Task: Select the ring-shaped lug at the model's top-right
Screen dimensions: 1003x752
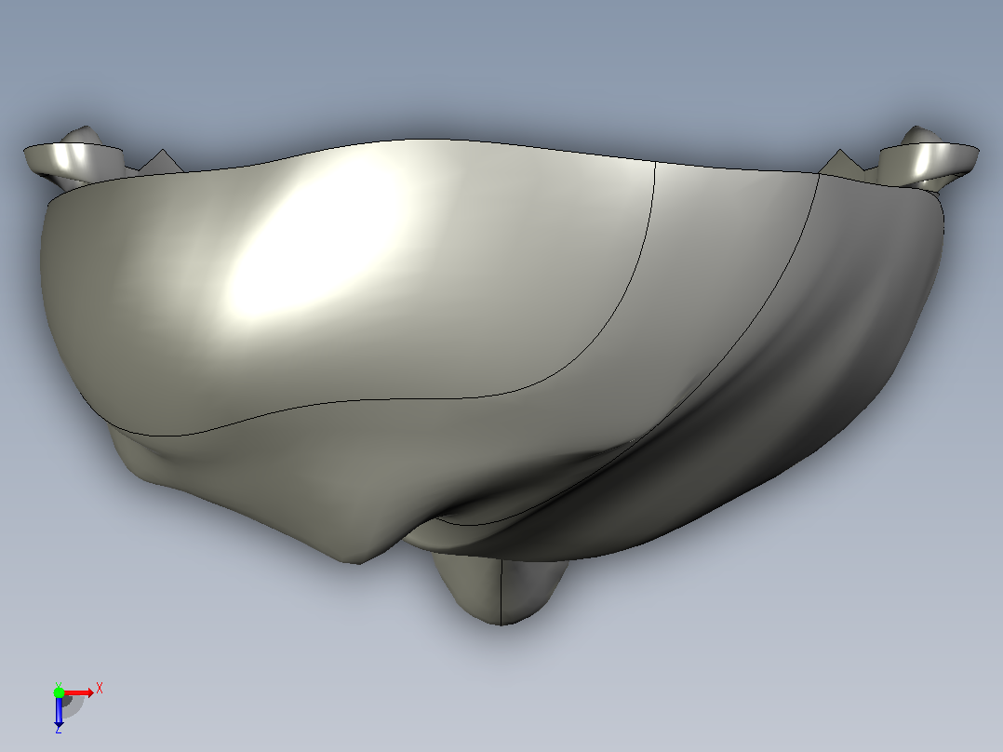Action: tap(929, 160)
